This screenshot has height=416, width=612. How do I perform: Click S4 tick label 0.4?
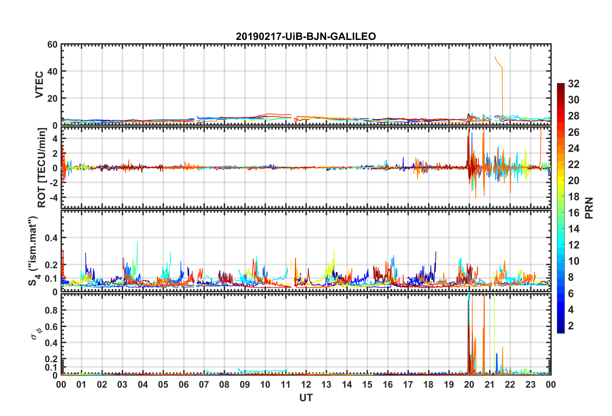point(51,238)
